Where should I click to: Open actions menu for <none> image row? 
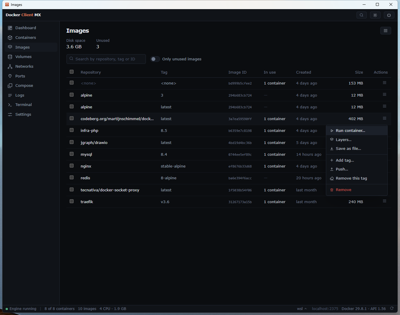[384, 83]
